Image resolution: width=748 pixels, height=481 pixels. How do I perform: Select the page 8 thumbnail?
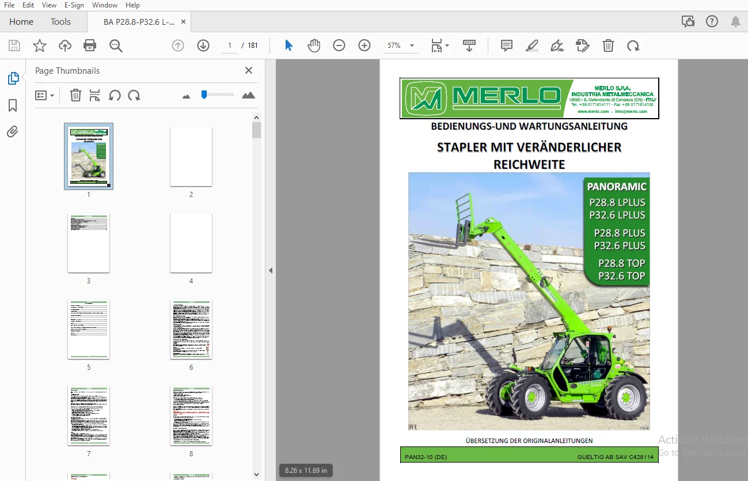point(191,415)
